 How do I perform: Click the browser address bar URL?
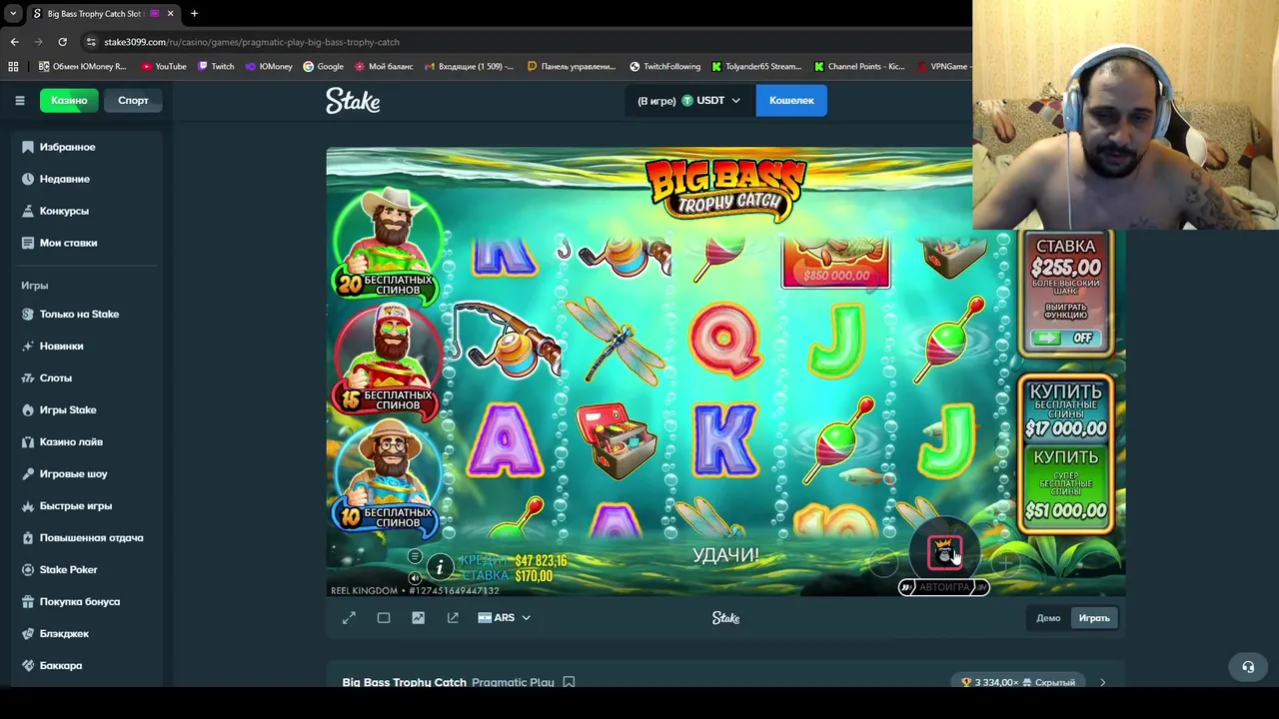click(x=252, y=42)
